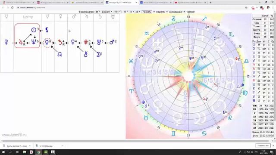Viewport: 276px width, 155px height.
Task: Switch to the YouTube browser tab
Action: (x=190, y=3)
